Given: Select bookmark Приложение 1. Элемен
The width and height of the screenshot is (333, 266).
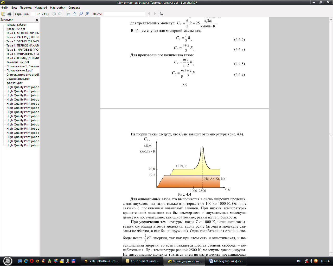Looking at the screenshot, I should point(22,66).
